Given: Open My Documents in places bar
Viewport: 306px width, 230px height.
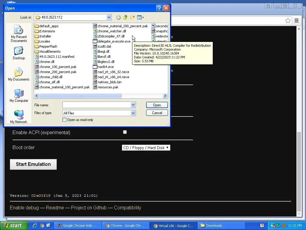Looking at the screenshot, I should pos(19,74).
